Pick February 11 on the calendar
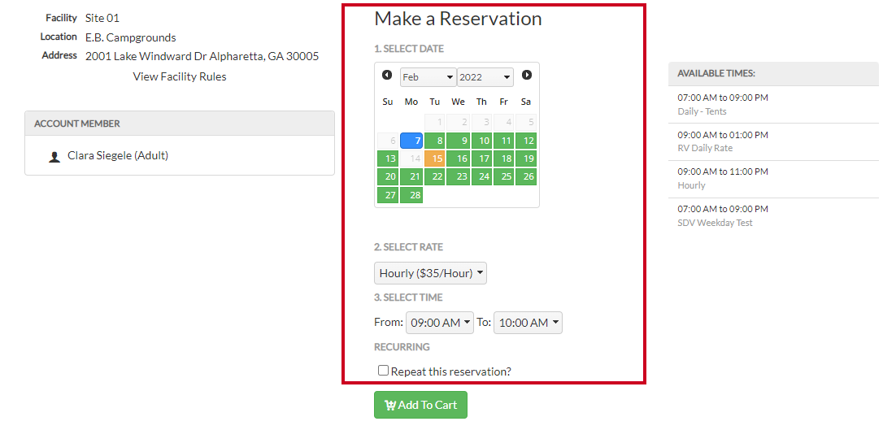The height and width of the screenshot is (430, 883). click(x=503, y=141)
